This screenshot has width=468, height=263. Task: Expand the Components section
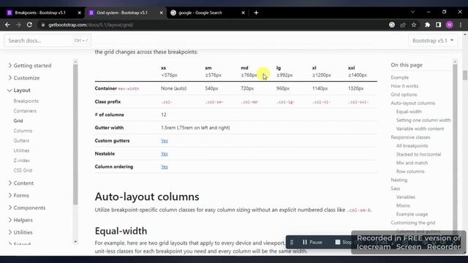27,207
